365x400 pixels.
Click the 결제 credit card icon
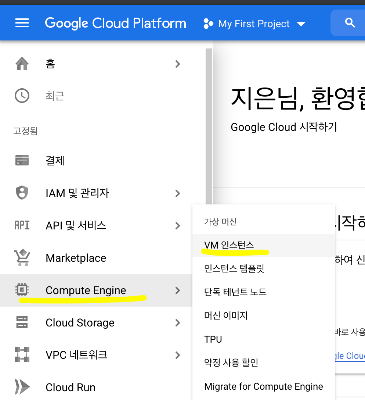click(22, 160)
